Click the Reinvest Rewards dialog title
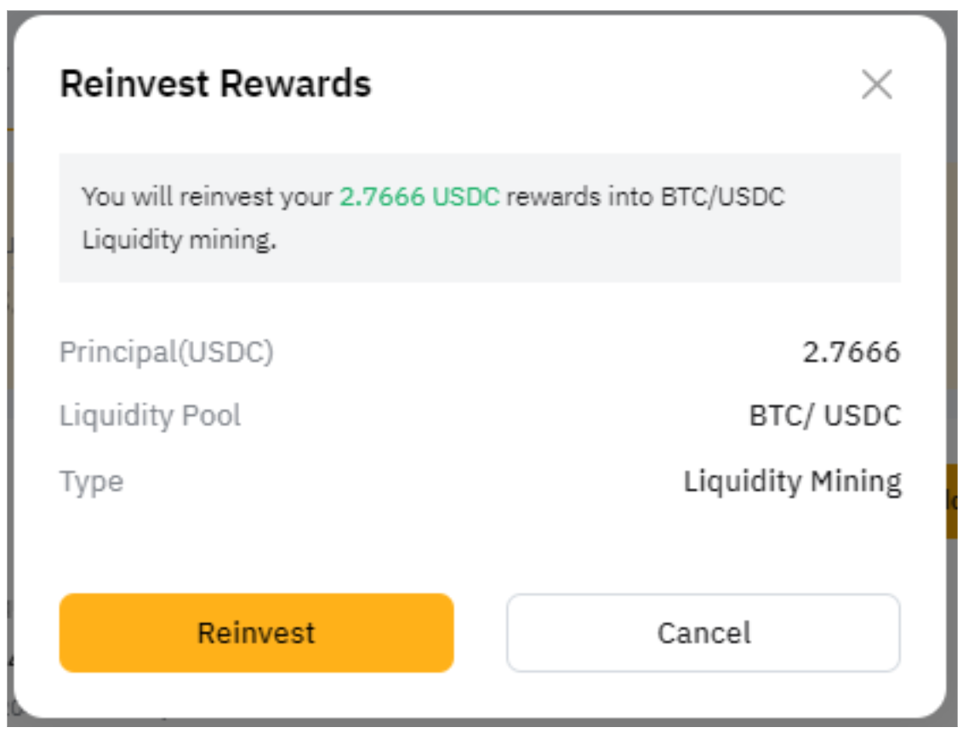 tap(215, 85)
